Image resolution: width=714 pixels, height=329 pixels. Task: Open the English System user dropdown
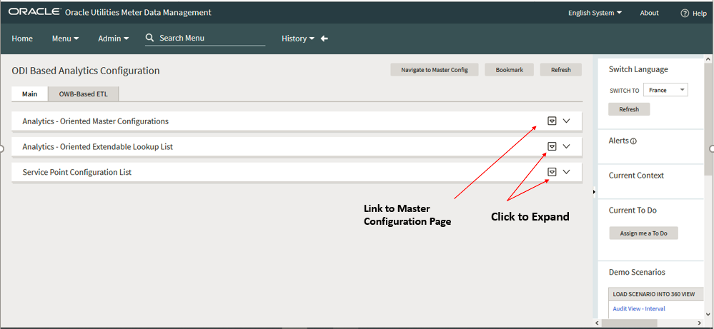point(595,13)
